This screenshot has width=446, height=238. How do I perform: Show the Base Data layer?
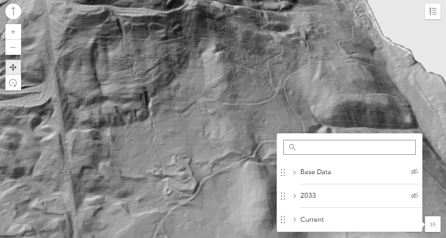click(415, 172)
